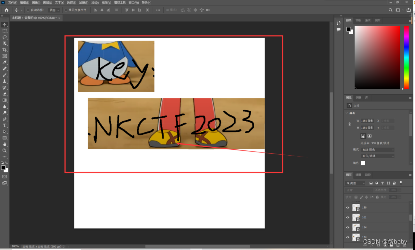The width and height of the screenshot is (415, 250).
Task: Close the 未标题-1 document tab
Action: click(x=59, y=18)
